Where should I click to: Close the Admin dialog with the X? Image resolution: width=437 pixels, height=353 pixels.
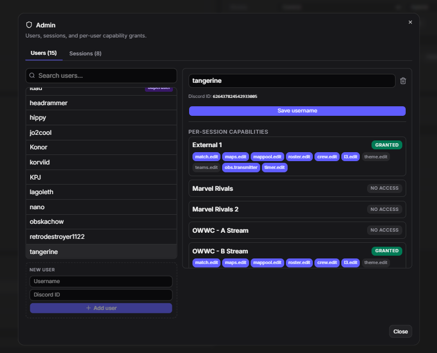410,22
